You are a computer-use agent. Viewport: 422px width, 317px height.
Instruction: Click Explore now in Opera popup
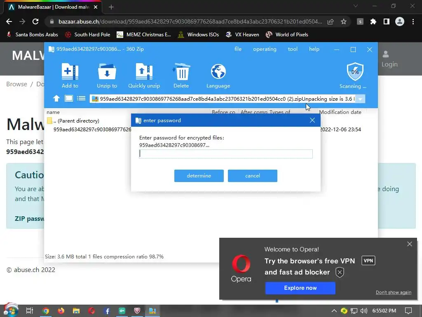300,288
